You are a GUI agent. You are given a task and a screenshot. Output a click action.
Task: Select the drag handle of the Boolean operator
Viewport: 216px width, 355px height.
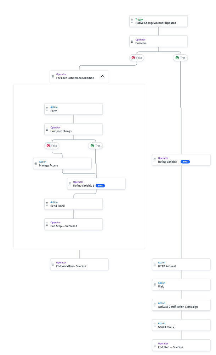coord(132,41)
